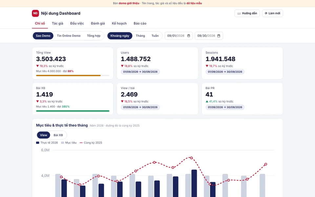315x197 pixels.
Task: Click the Thực tế 2026 legend swatch
Action: tap(37, 143)
